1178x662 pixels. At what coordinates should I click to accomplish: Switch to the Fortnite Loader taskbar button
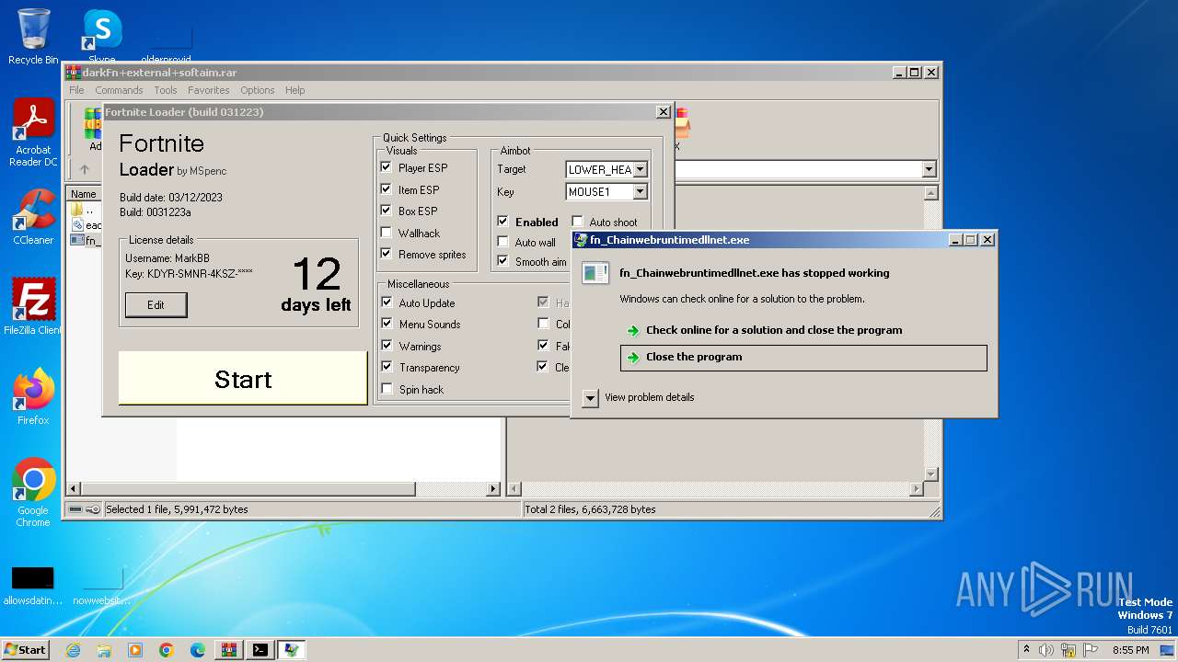pos(292,650)
